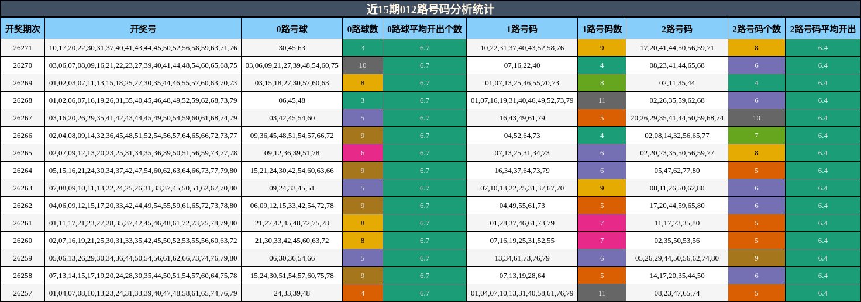Screen dimensions: 861x302
Task: Click 0路号球 cell 30,45,63
Action: 292,48
